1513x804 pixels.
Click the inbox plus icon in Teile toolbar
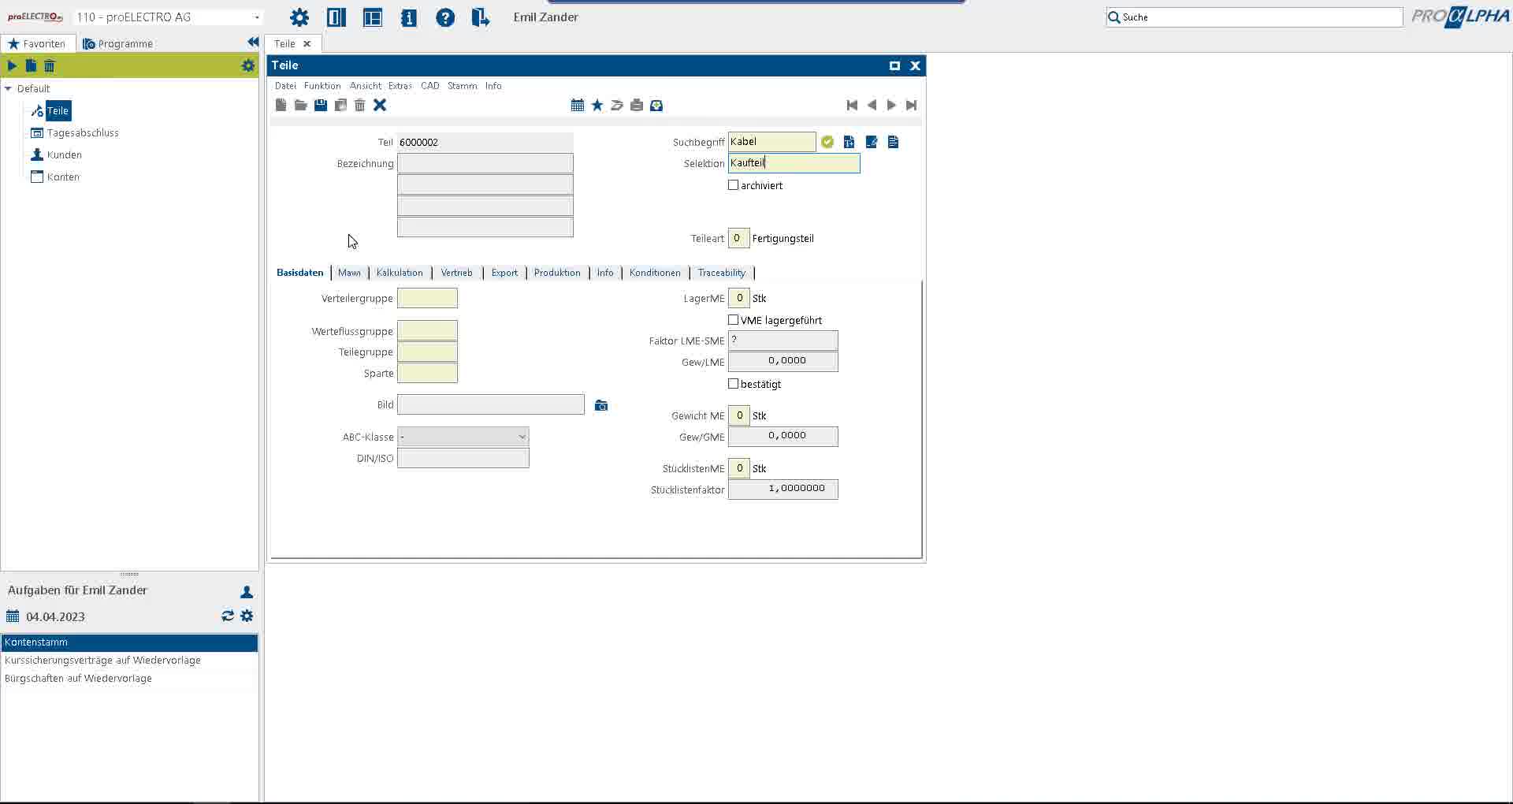(656, 105)
